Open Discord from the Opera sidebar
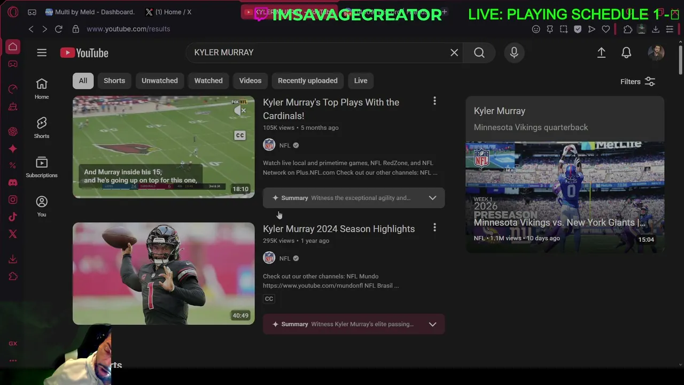This screenshot has height=385, width=684. pos(13,183)
